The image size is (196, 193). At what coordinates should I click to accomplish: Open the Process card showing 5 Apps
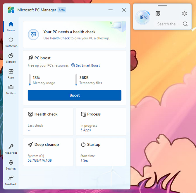101,121
